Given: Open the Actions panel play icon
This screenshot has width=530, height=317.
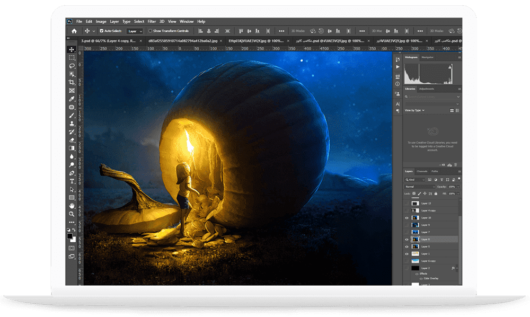Looking at the screenshot, I should tap(398, 67).
